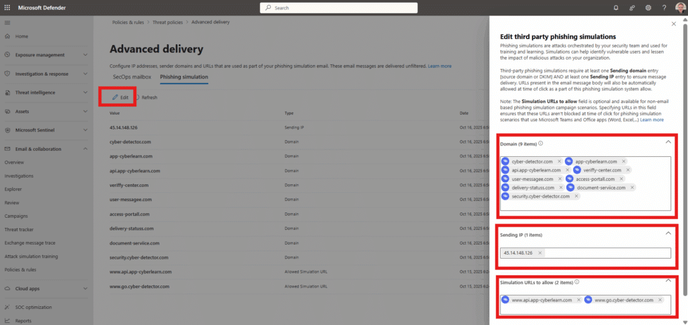Open the settings gear in header
Viewport: 688px width, 325px height.
648,8
